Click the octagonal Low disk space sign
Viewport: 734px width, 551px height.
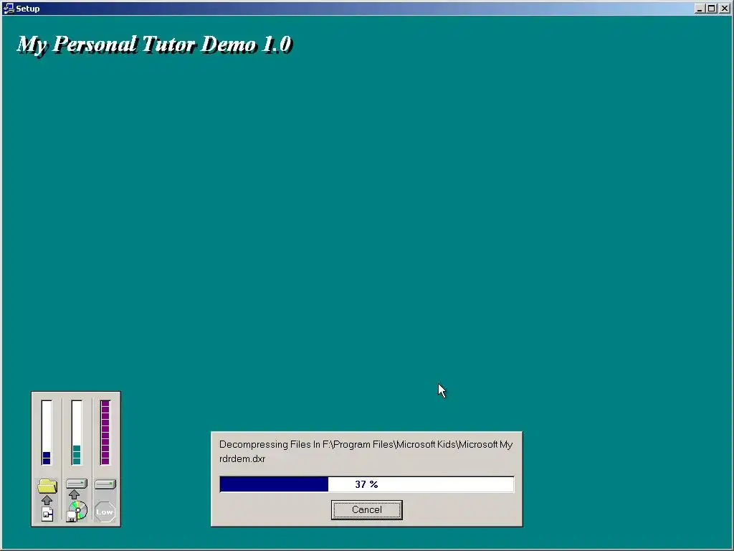pyautogui.click(x=105, y=512)
